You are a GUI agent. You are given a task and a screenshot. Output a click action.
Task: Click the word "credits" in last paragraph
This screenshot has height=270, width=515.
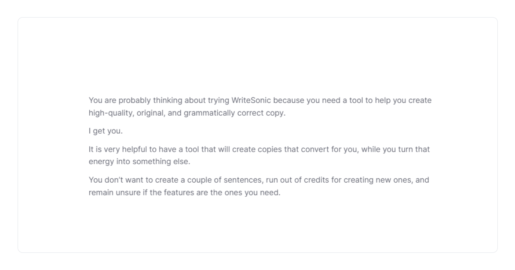(317, 180)
